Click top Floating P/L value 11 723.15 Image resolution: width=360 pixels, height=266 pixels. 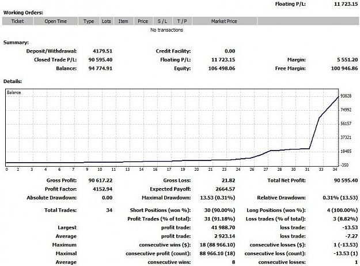[x=346, y=4]
